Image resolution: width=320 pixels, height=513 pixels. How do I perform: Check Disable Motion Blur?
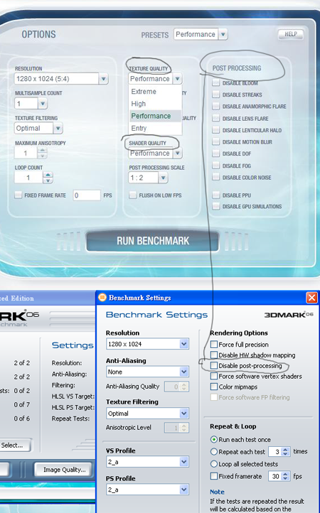tap(215, 141)
